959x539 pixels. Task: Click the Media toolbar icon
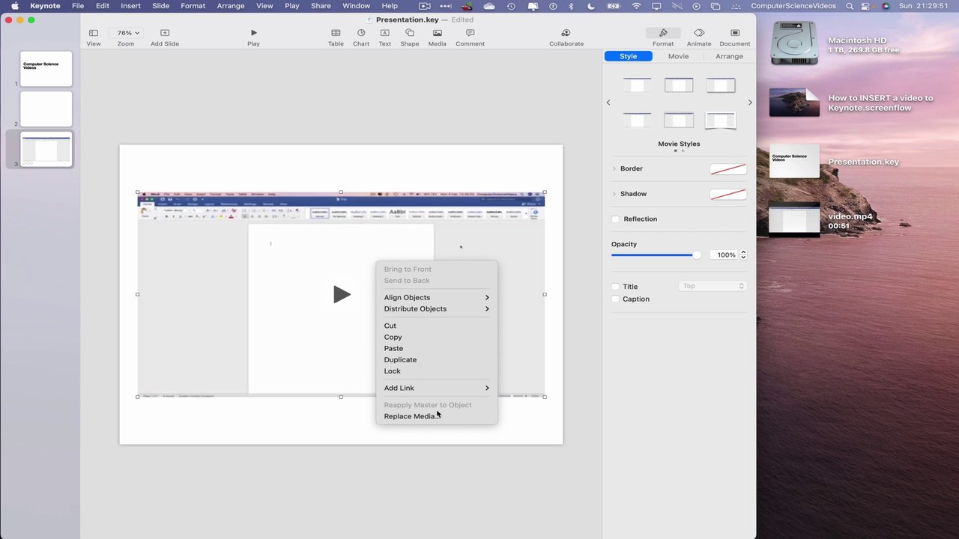pos(437,33)
